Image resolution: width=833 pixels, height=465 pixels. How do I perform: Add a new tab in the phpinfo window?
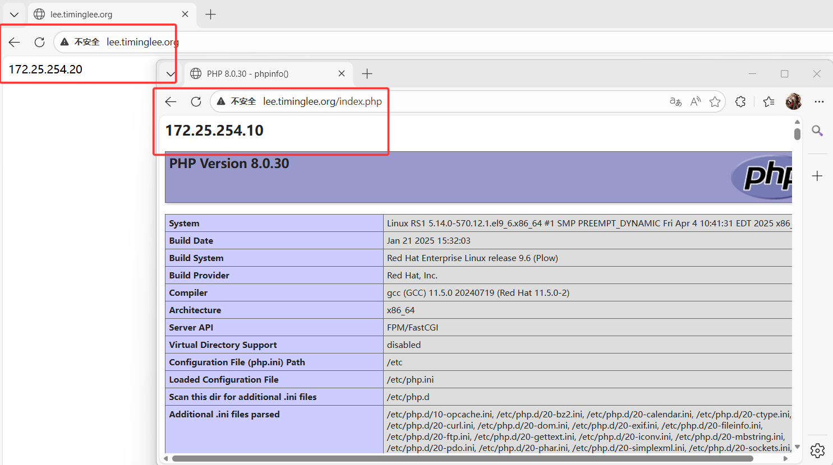(x=367, y=74)
